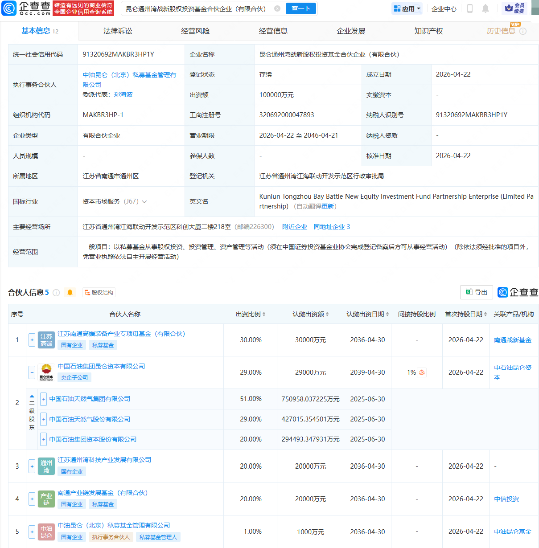Image resolution: width=539 pixels, height=548 pixels.
Task: Expand the 资本市场服务 industry chevron
Action: pos(144,202)
